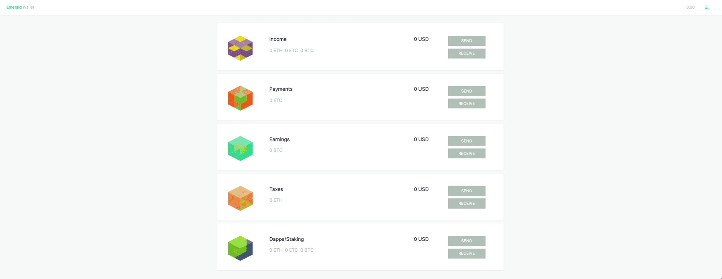Click SEND on the Income wallet
The width and height of the screenshot is (722, 279).
(x=466, y=41)
